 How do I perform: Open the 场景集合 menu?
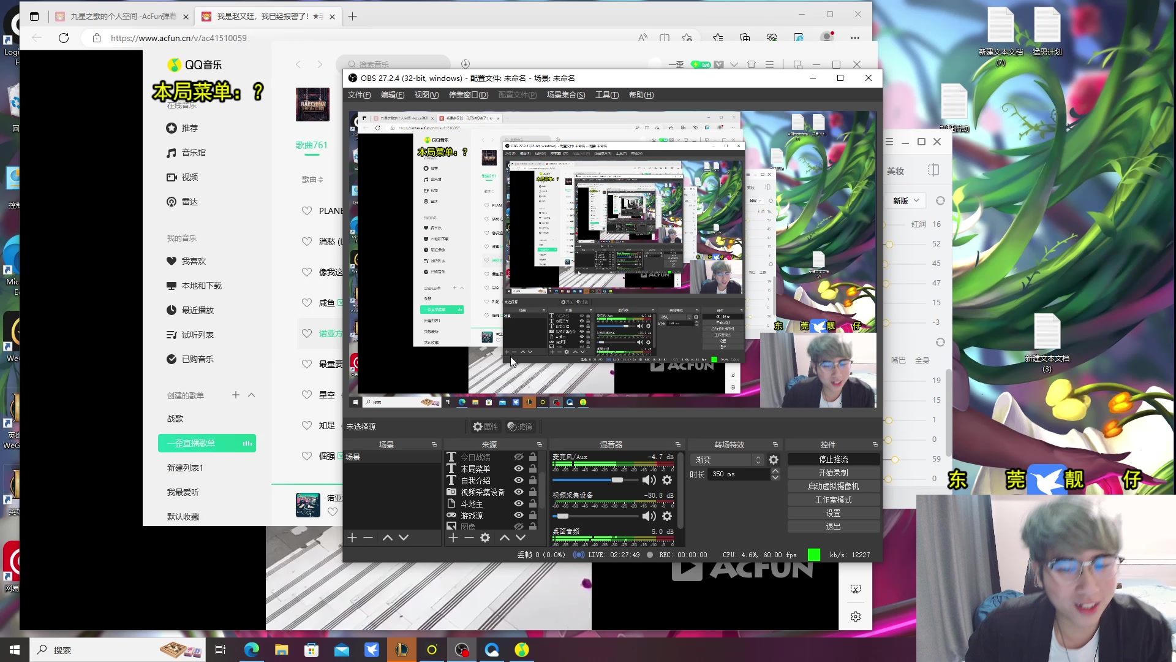565,95
